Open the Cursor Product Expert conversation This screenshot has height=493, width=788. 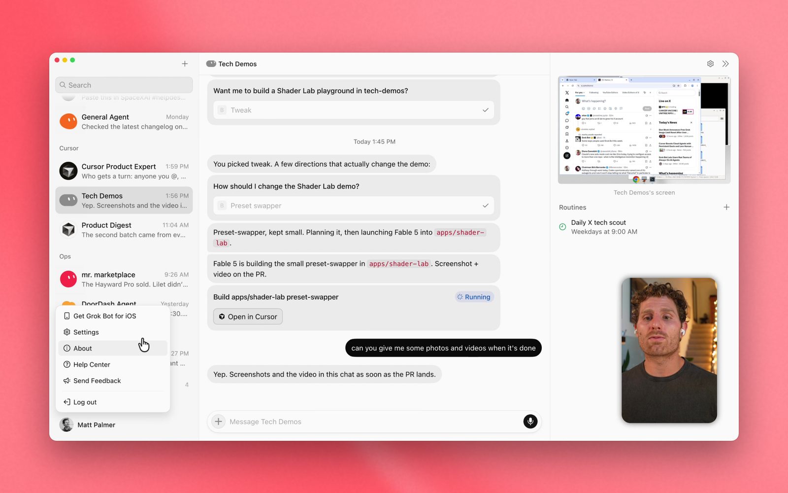[x=124, y=171]
